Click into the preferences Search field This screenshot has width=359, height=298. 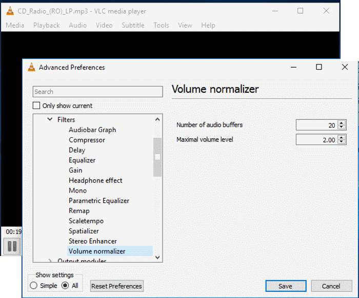tap(98, 92)
